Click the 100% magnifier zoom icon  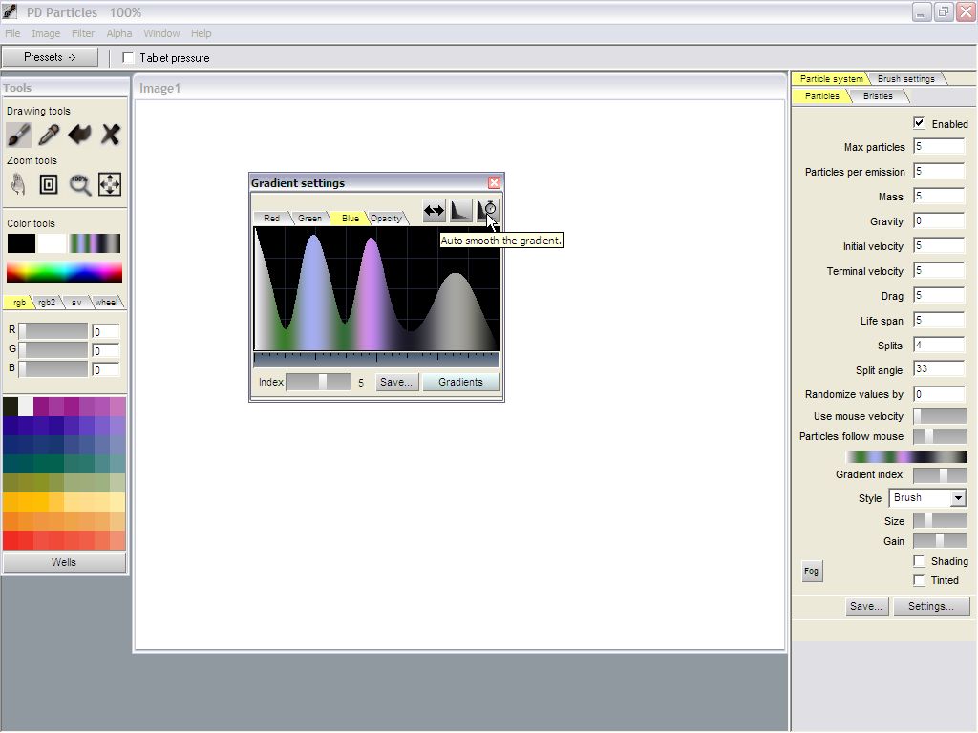(79, 184)
